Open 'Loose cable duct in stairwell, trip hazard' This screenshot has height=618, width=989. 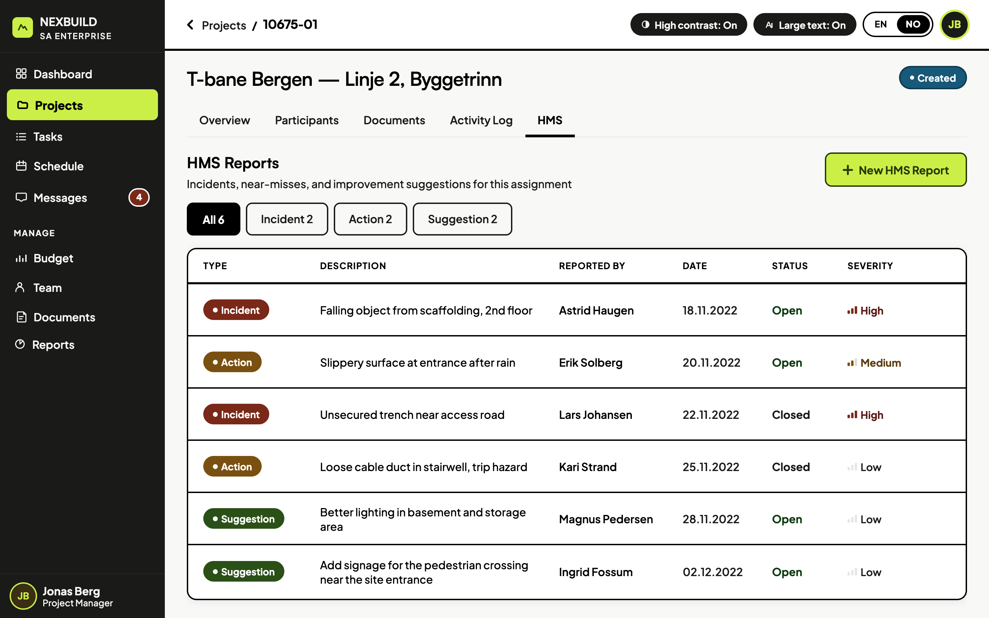(423, 467)
